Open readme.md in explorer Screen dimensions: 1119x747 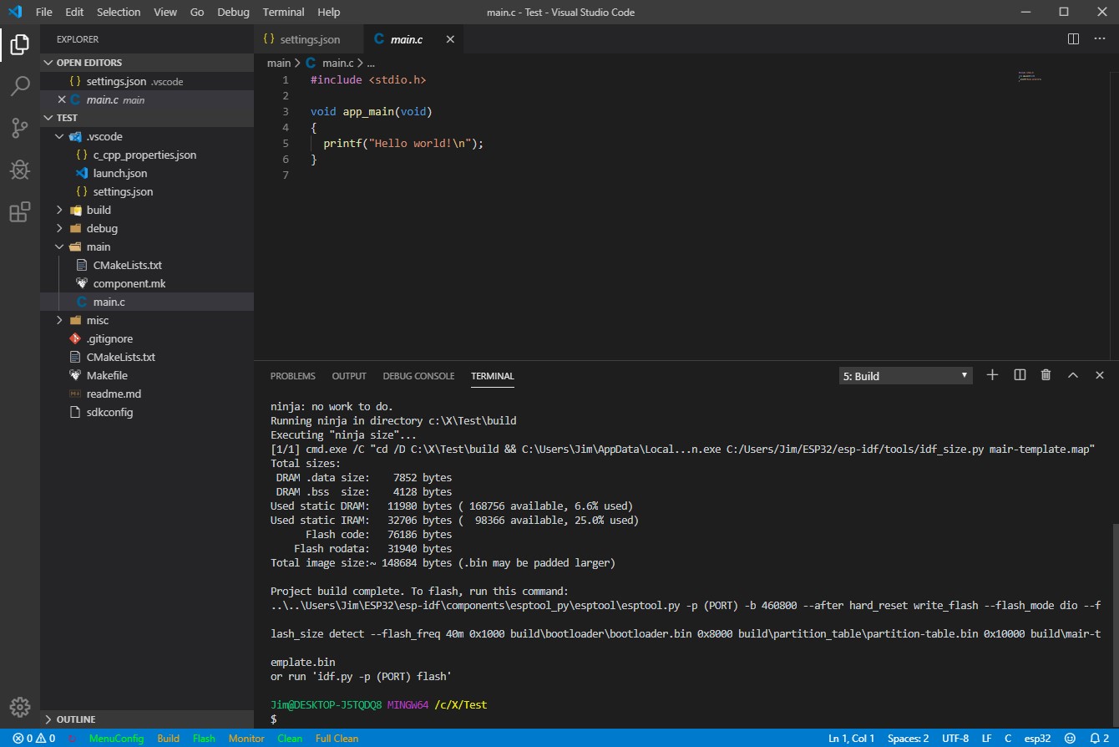click(x=147, y=394)
